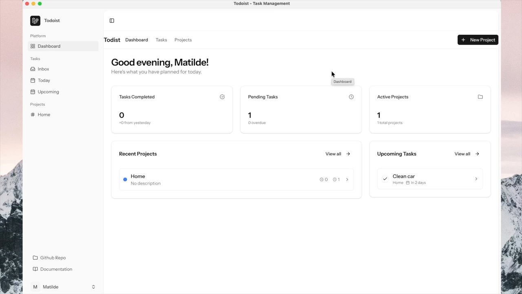Open Home project via its chevron arrow
Viewport: 522px width, 294px height.
tap(347, 180)
